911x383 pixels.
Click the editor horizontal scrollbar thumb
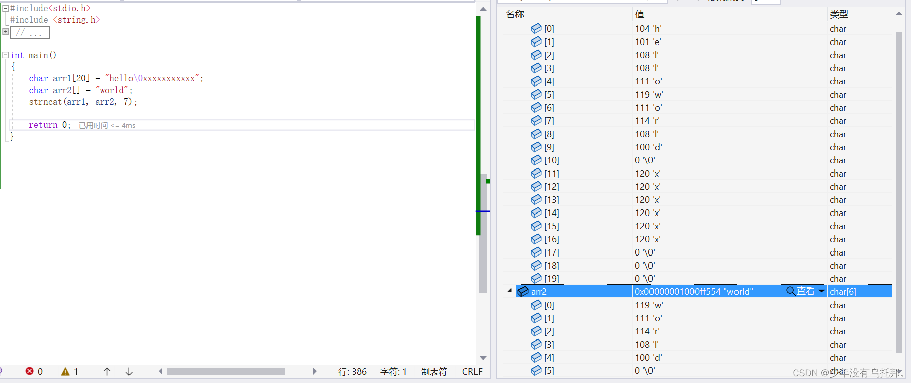[x=226, y=371]
